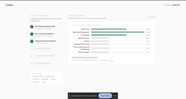This screenshot has height=99, width=186.
Task: Click the shortlisted firms summary line
Action: [91, 60]
